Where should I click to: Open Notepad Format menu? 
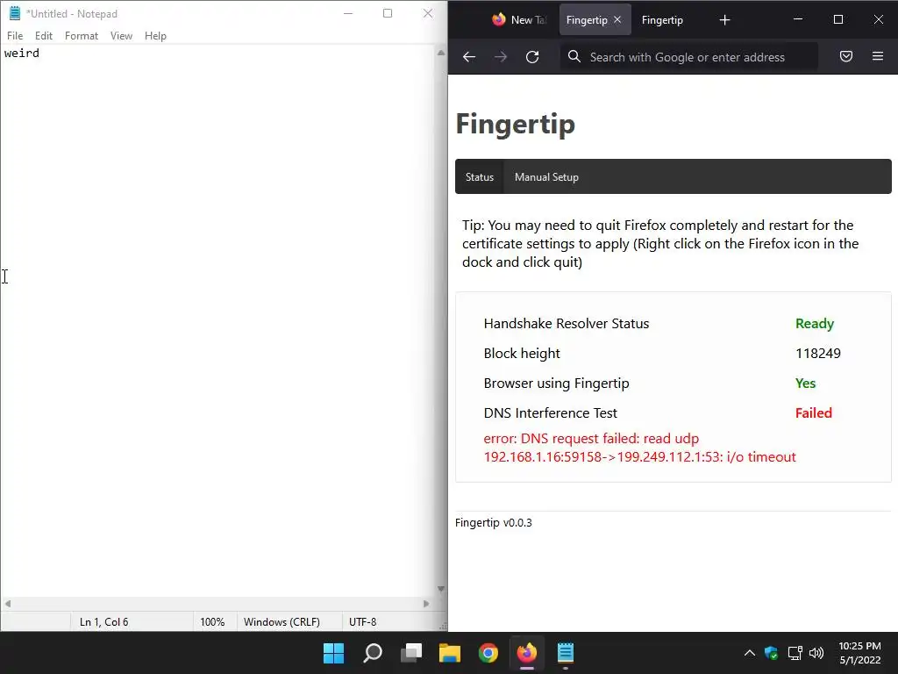point(82,35)
